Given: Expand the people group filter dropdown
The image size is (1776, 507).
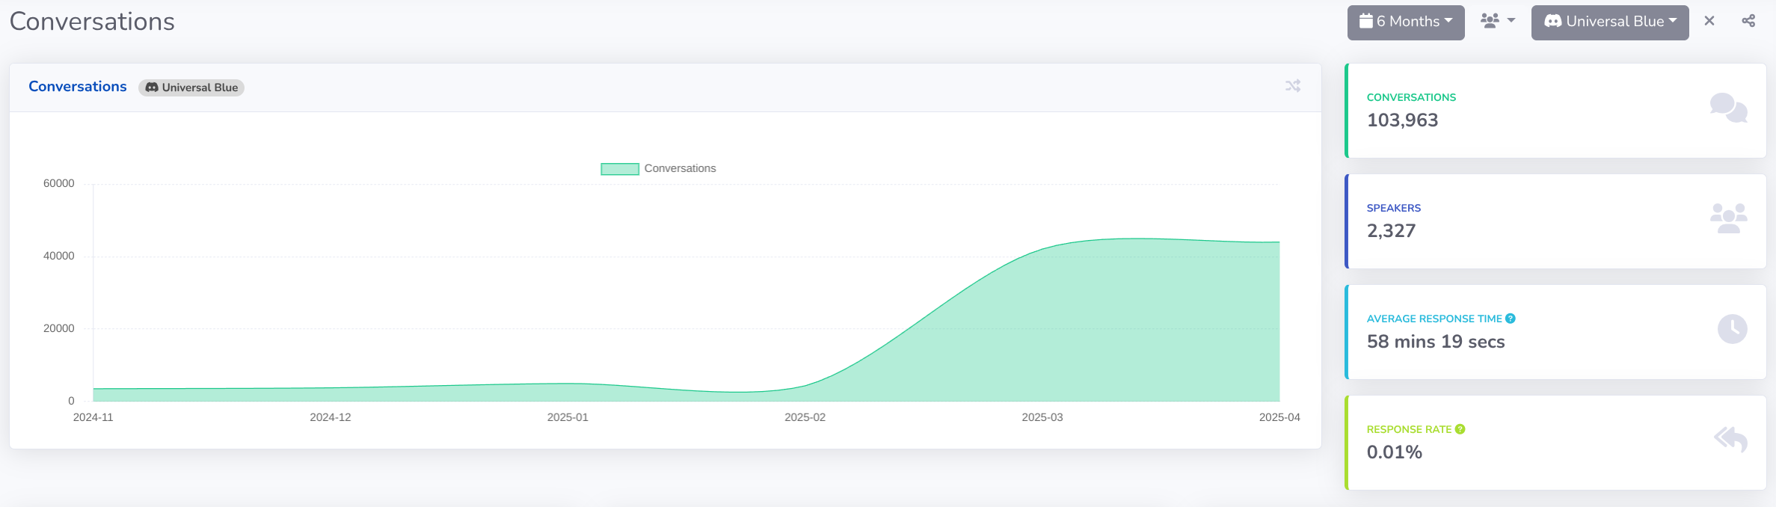Looking at the screenshot, I should tap(1498, 21).
